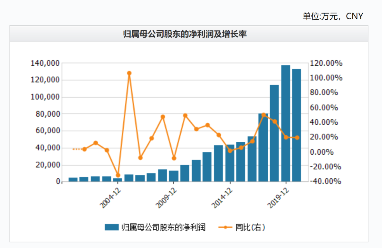Click the rightmost blue bar in chart
Viewport: 382px width, 248px height.
tap(297, 125)
